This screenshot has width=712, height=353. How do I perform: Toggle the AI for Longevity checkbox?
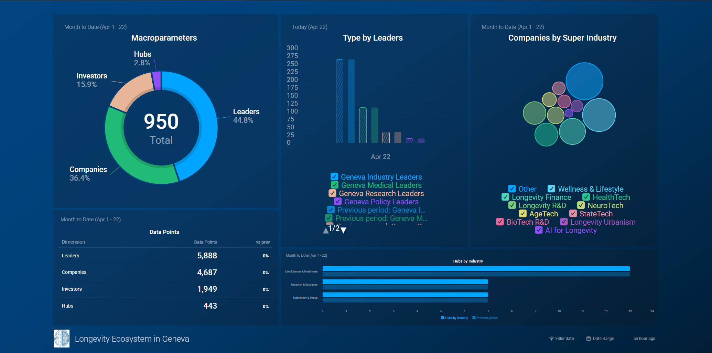pyautogui.click(x=539, y=230)
